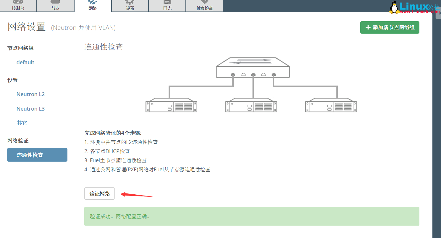Open the default node network group

[25, 62]
